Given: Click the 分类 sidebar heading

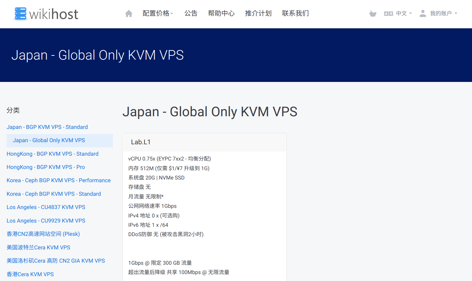Looking at the screenshot, I should pyautogui.click(x=13, y=110).
